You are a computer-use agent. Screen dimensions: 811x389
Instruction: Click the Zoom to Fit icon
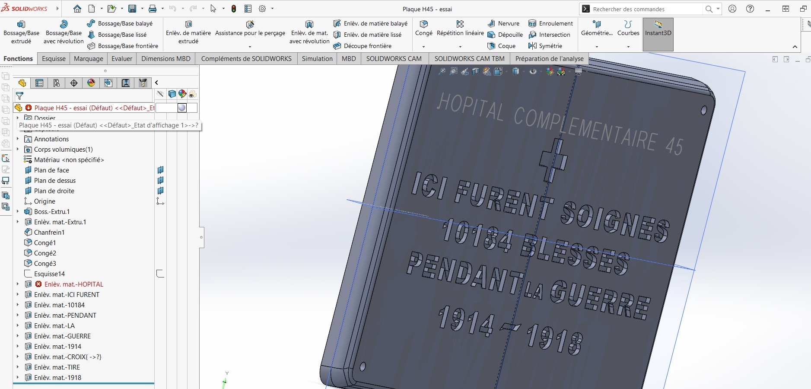point(442,72)
